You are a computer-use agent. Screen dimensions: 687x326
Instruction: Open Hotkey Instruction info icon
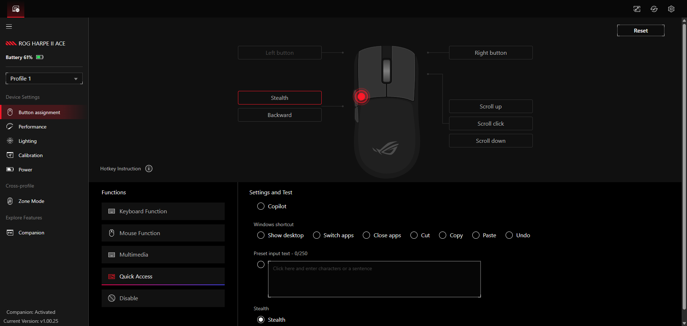[149, 169]
